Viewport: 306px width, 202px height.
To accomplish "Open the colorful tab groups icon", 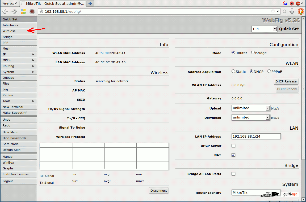I will (23, 11).
